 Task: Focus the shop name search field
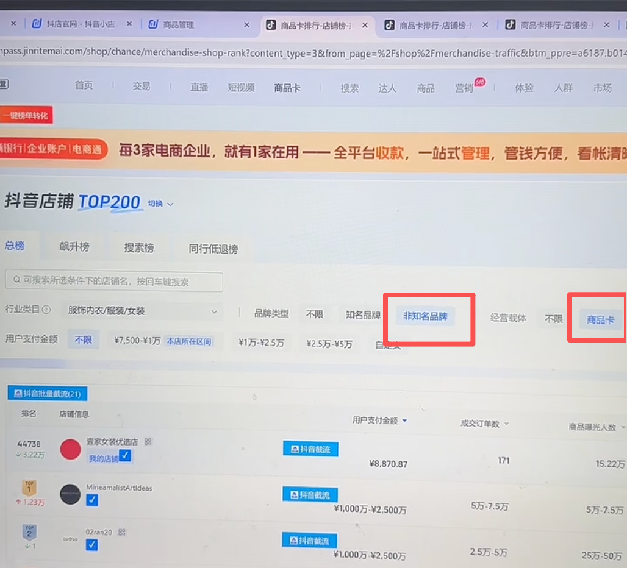pyautogui.click(x=115, y=281)
